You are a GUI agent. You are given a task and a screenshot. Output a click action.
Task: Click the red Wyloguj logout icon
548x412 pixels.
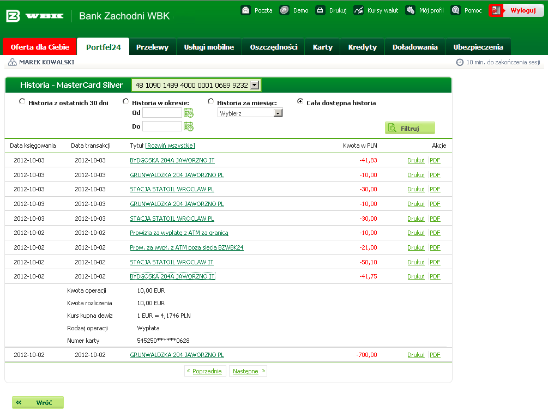pyautogui.click(x=496, y=10)
